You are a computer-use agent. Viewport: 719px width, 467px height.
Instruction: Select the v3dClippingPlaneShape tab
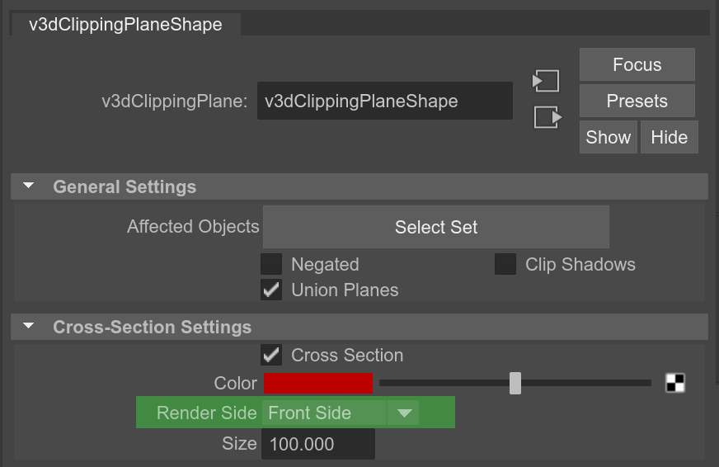coord(125,24)
